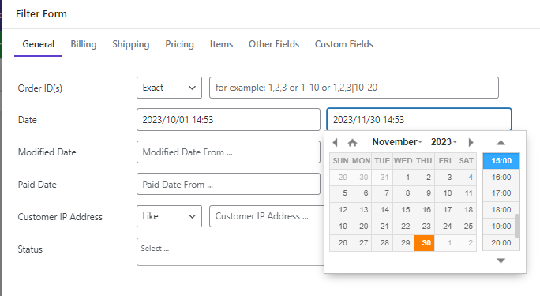
Task: Switch to the General tab
Action: click(x=38, y=44)
